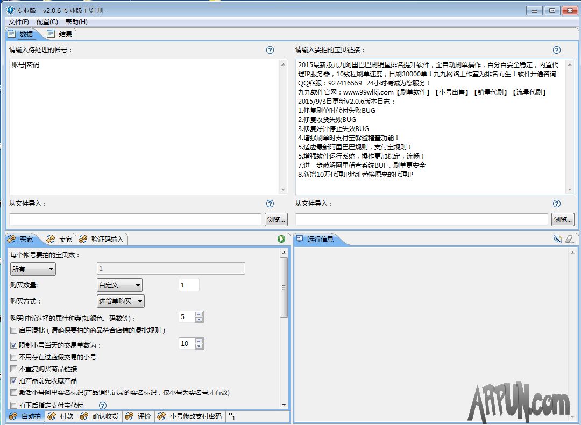Click the attribute types field showing 5
The height and width of the screenshot is (425, 581).
[187, 317]
